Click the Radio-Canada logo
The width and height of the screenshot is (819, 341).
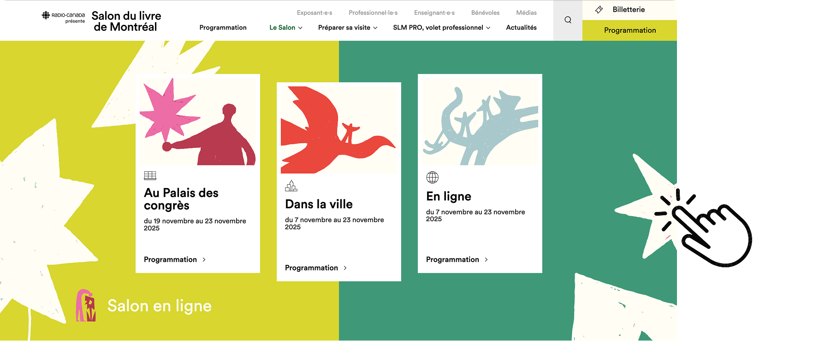click(63, 17)
